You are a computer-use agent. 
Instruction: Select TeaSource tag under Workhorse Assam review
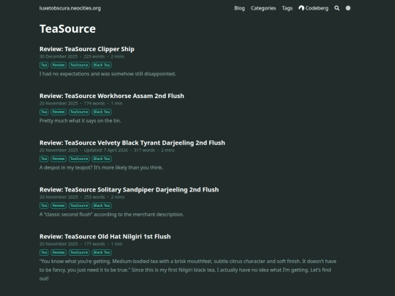[x=79, y=112]
